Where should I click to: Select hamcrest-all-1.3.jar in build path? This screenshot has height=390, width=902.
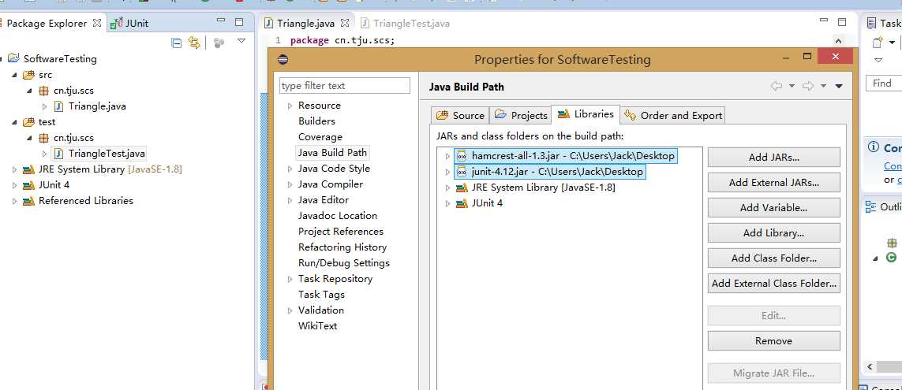566,156
